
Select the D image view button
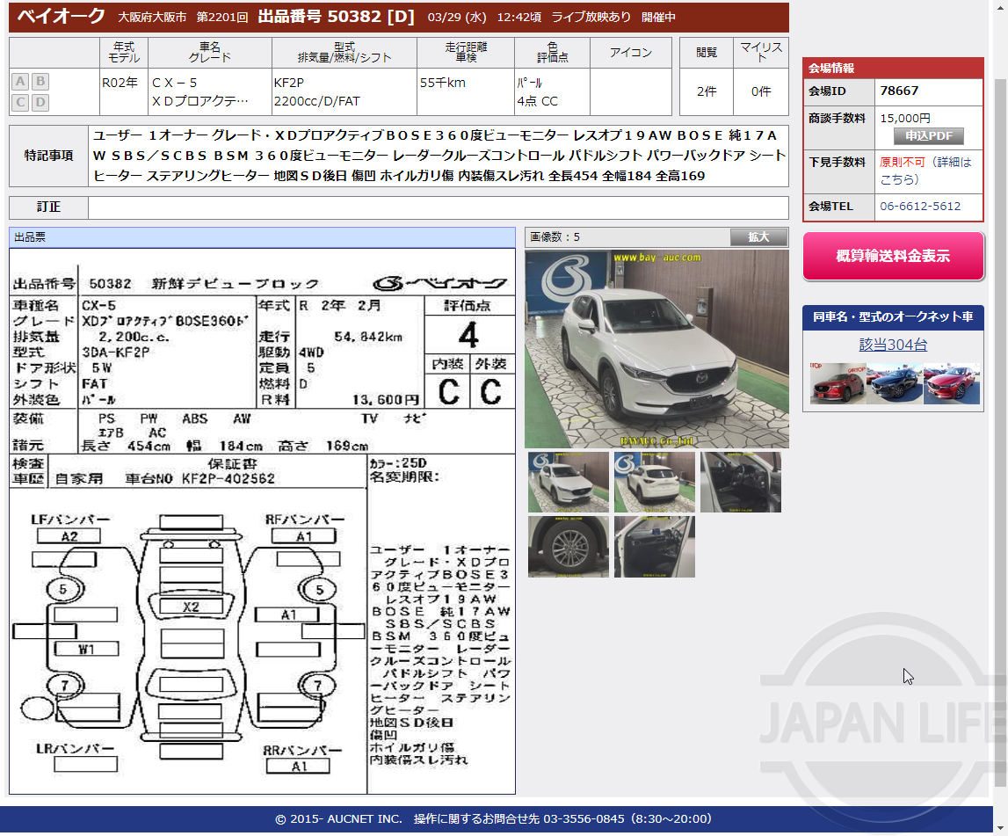[39, 102]
